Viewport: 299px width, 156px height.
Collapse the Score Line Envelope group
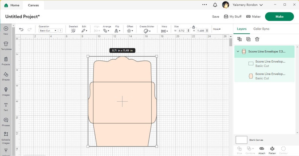pyautogui.click(x=238, y=51)
